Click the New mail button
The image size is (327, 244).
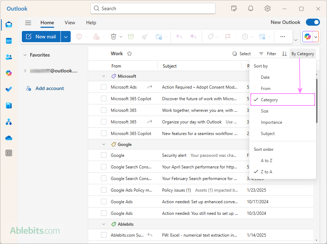point(41,37)
